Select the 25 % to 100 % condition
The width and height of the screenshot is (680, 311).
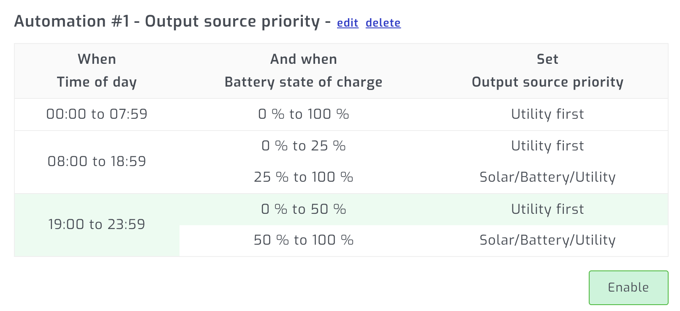(303, 177)
